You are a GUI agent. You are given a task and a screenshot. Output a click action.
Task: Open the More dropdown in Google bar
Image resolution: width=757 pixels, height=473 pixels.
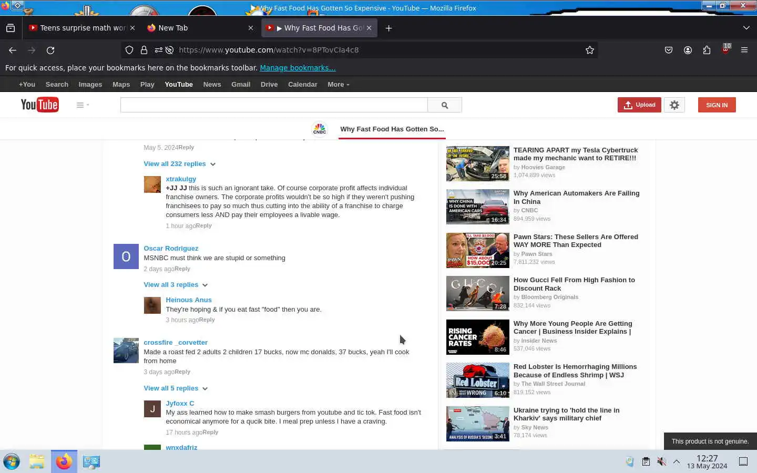point(338,85)
